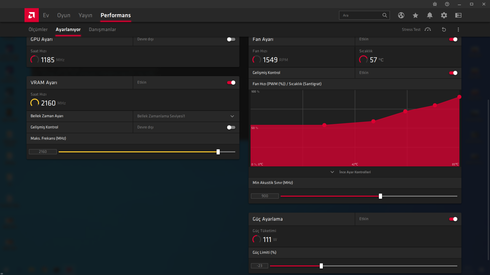
Task: Open the three-dot more options menu
Action: click(458, 30)
